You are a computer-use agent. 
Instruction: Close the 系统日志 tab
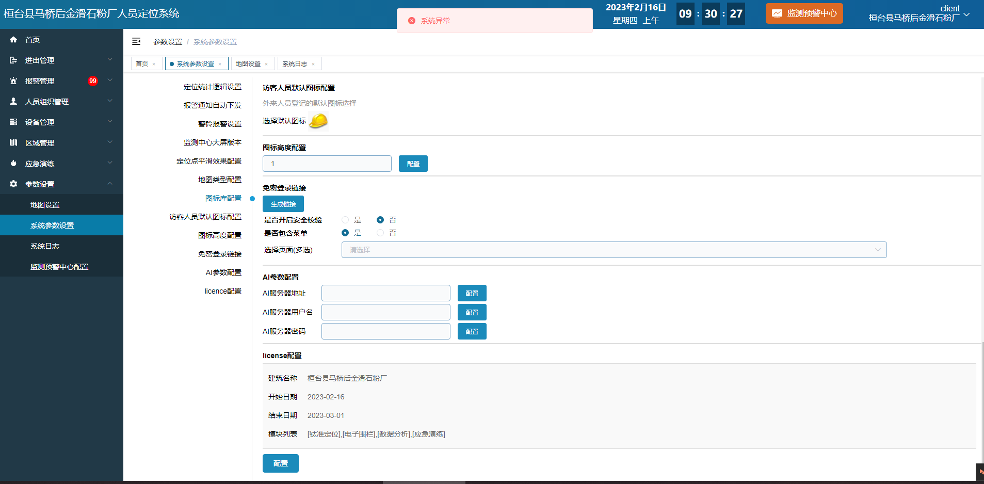313,64
